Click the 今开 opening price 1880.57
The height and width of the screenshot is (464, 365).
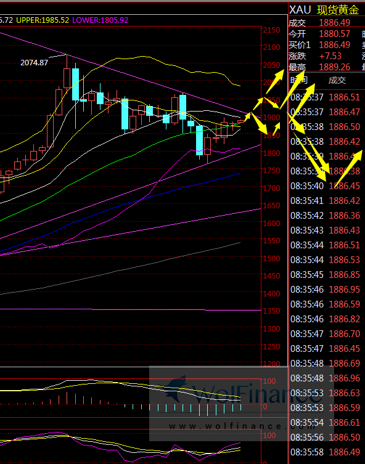[335, 34]
